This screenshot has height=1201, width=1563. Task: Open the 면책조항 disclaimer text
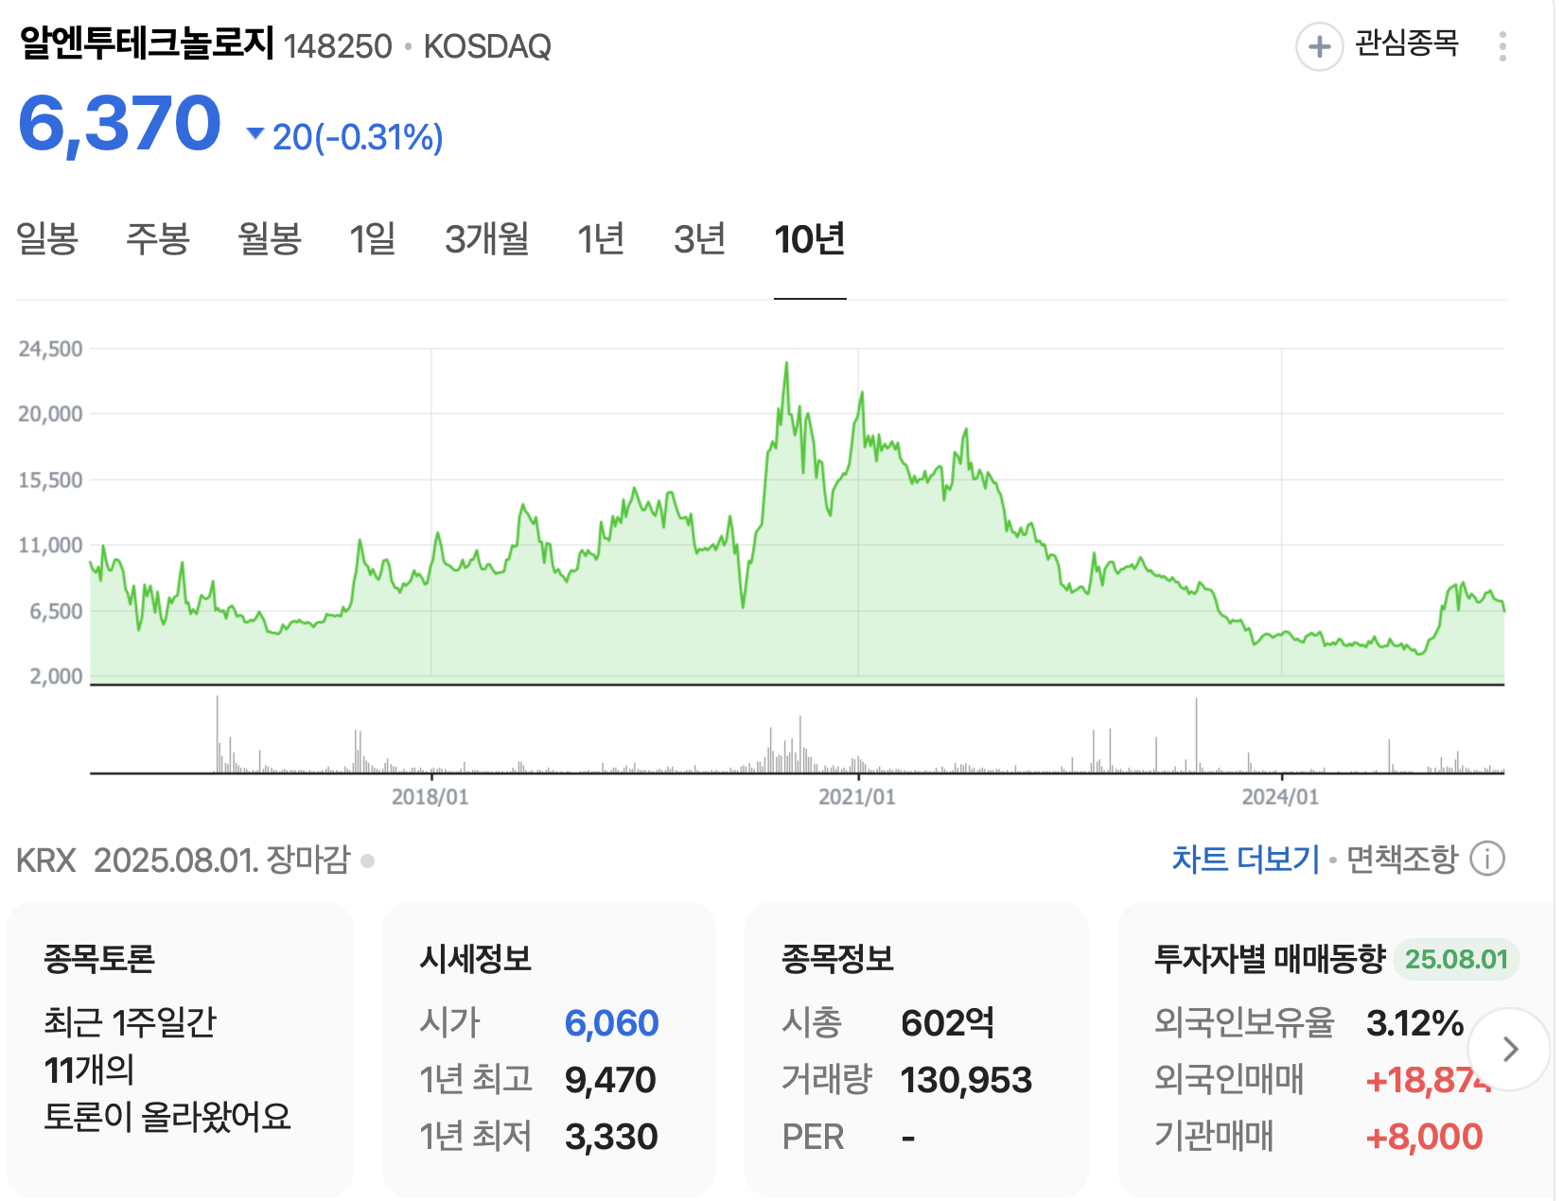point(1402,859)
